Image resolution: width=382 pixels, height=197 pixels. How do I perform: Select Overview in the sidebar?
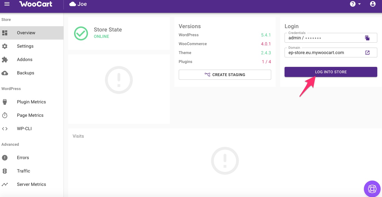[x=26, y=33]
